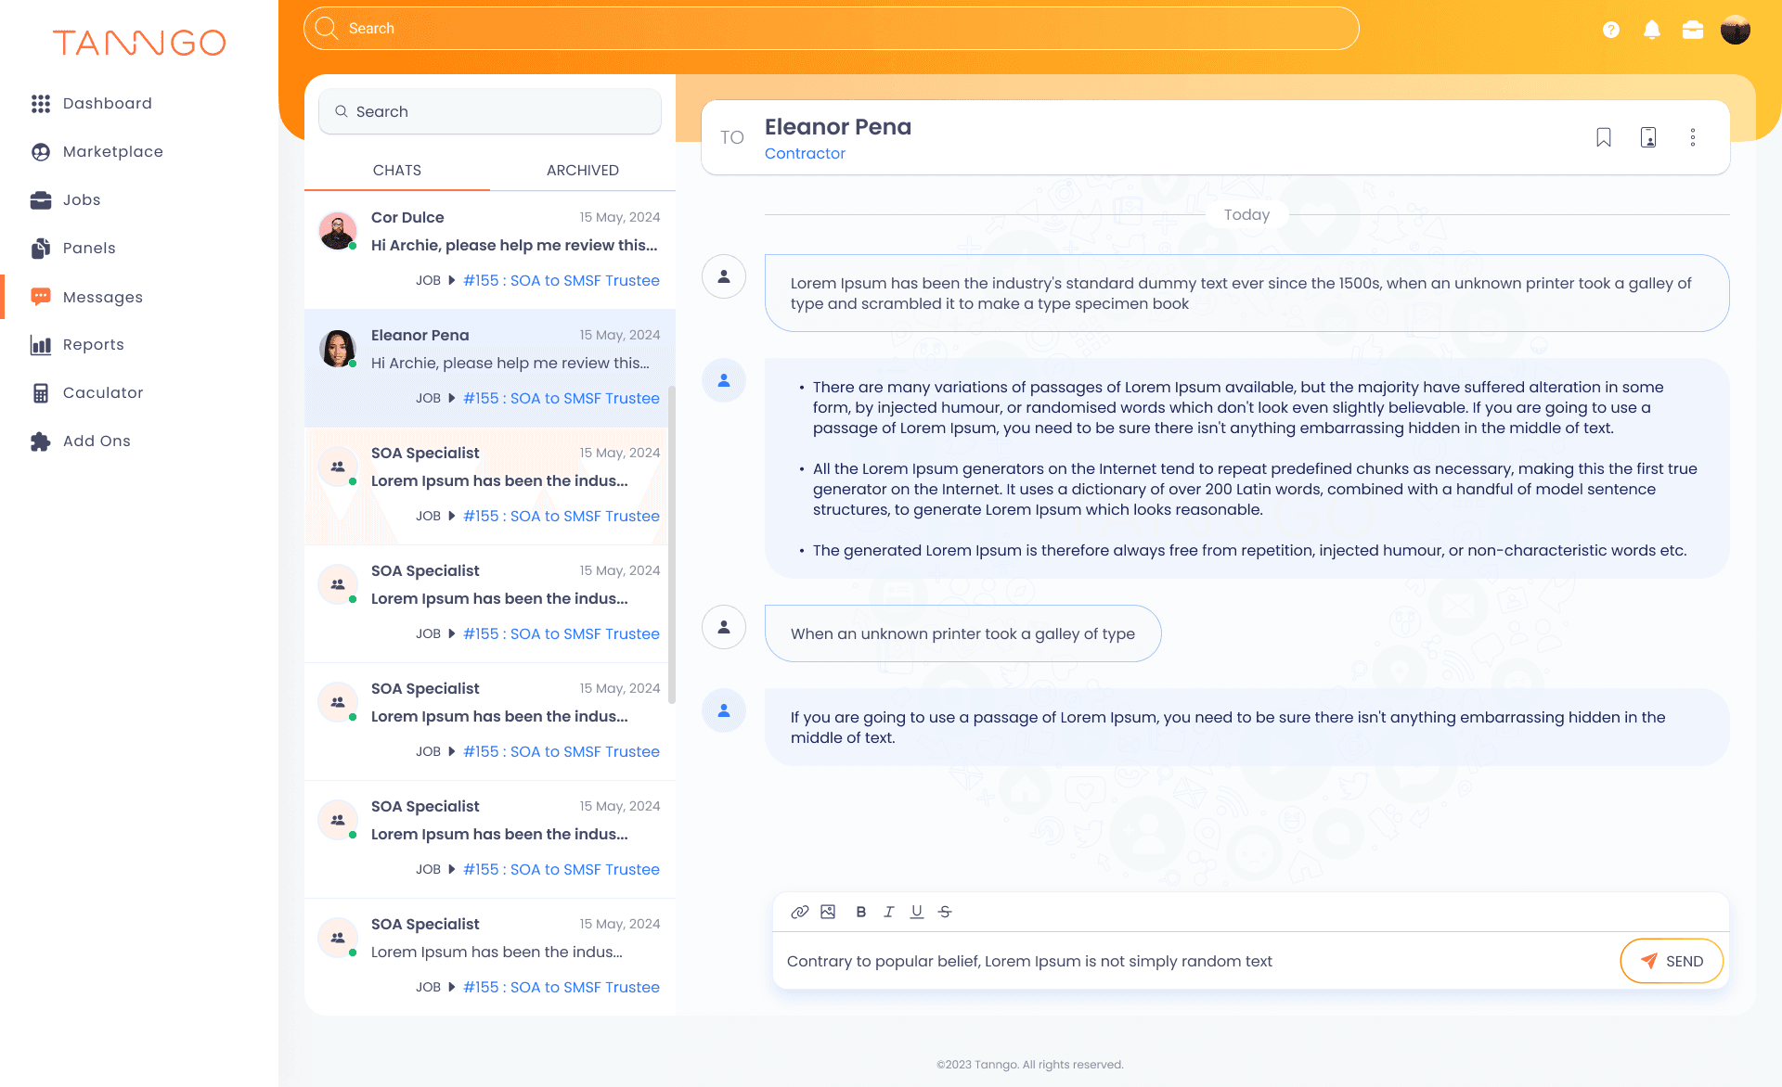Bookmark the Eleanor Pena conversation

[x=1604, y=137]
